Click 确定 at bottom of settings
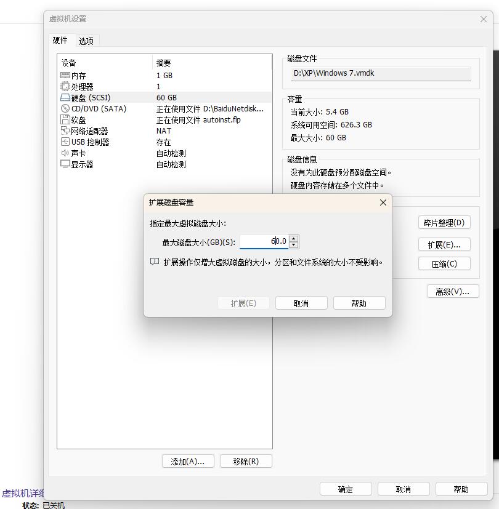The height and width of the screenshot is (509, 499). 346,489
